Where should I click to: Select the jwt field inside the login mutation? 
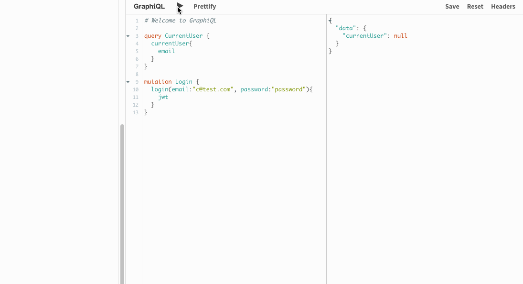tap(163, 97)
